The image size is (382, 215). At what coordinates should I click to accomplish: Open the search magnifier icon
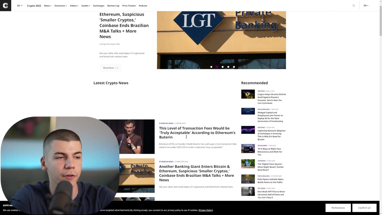pyautogui.click(x=354, y=5)
